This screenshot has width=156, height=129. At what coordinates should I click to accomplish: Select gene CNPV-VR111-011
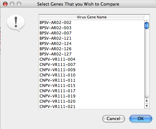[x=92, y=80]
